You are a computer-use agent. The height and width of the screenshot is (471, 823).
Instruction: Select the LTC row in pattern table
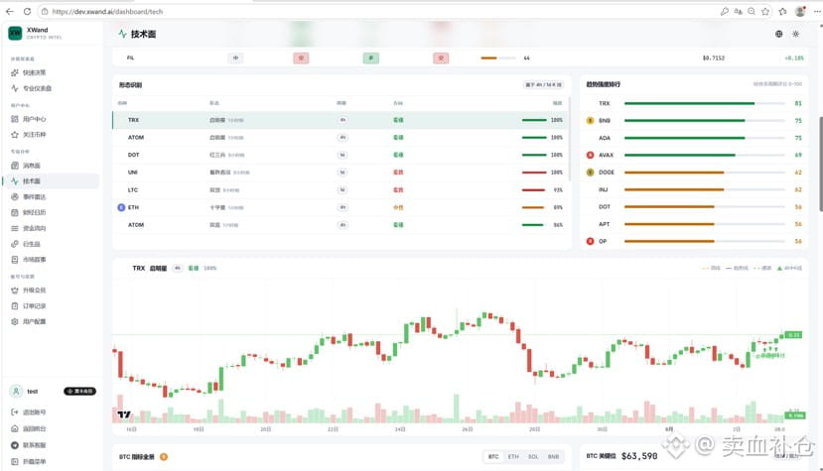341,189
